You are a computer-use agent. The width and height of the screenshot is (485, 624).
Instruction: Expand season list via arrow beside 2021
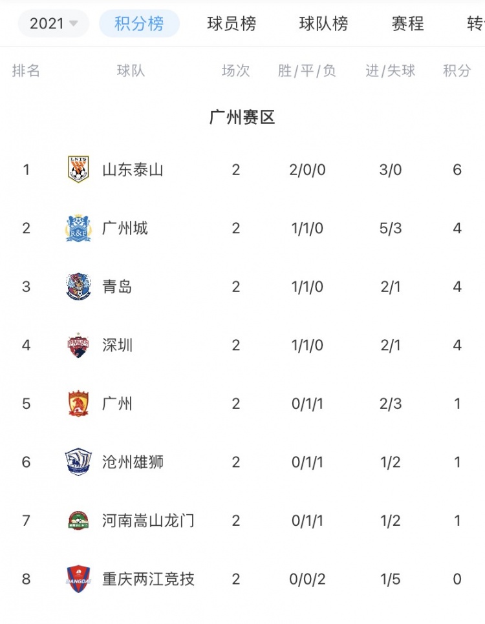coord(73,23)
